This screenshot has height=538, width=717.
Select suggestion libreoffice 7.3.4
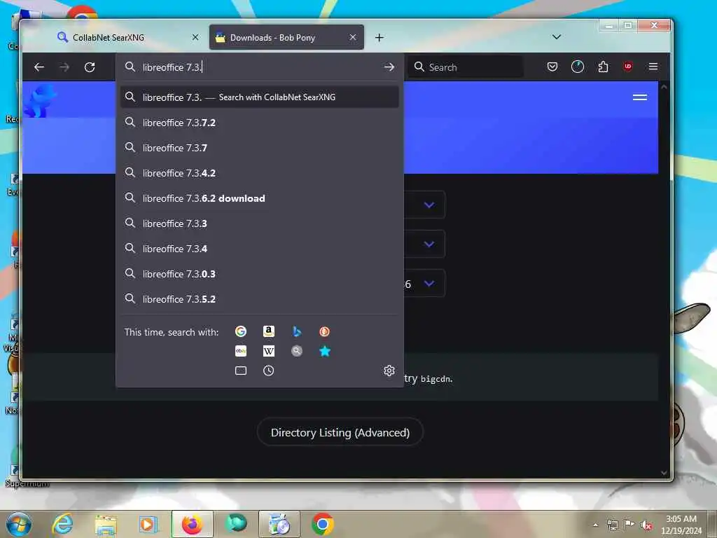259,249
